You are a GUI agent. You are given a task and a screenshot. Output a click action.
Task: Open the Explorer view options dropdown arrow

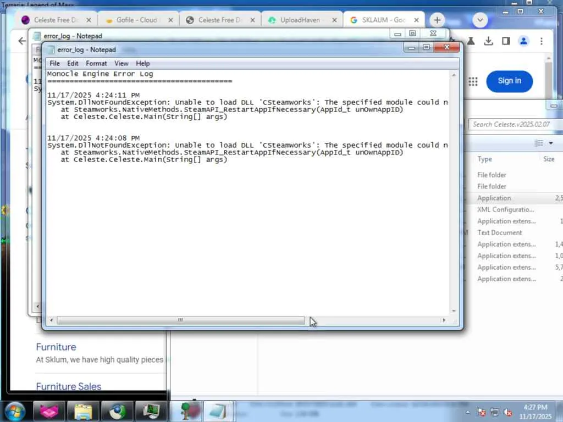click(551, 143)
